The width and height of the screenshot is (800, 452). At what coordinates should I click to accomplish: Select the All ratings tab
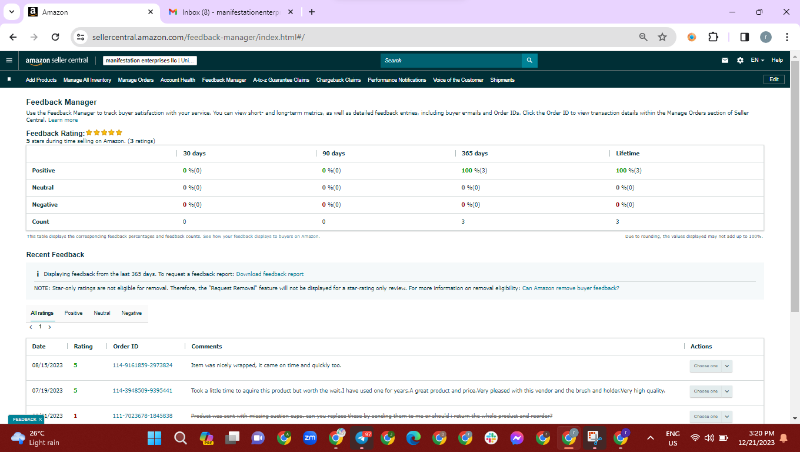[42, 313]
